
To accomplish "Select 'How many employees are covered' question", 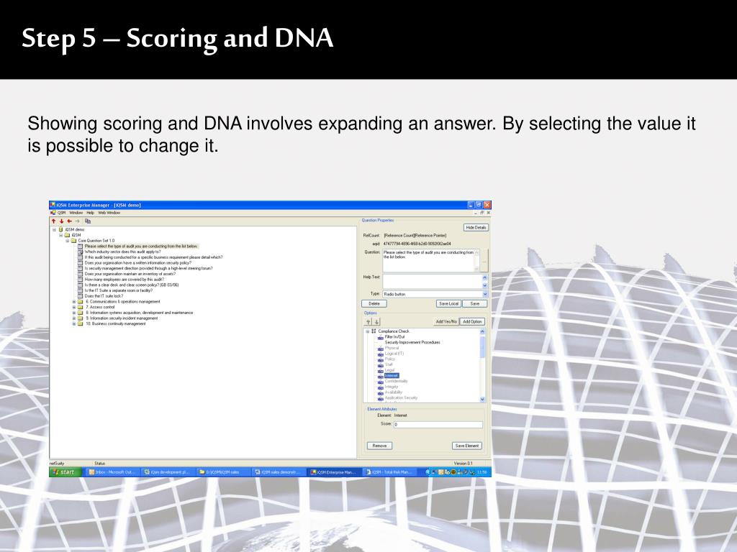I will pos(124,280).
